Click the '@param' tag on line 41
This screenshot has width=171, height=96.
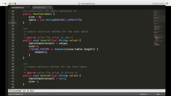(32, 73)
